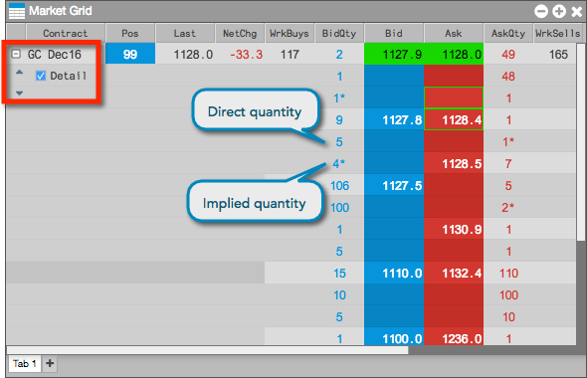Viewport: 587px width, 378px height.
Task: Click the bid quantity 106
Action: tap(339, 186)
